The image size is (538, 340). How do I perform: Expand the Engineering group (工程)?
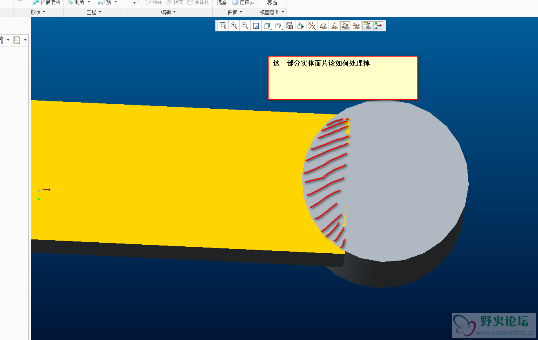click(94, 13)
